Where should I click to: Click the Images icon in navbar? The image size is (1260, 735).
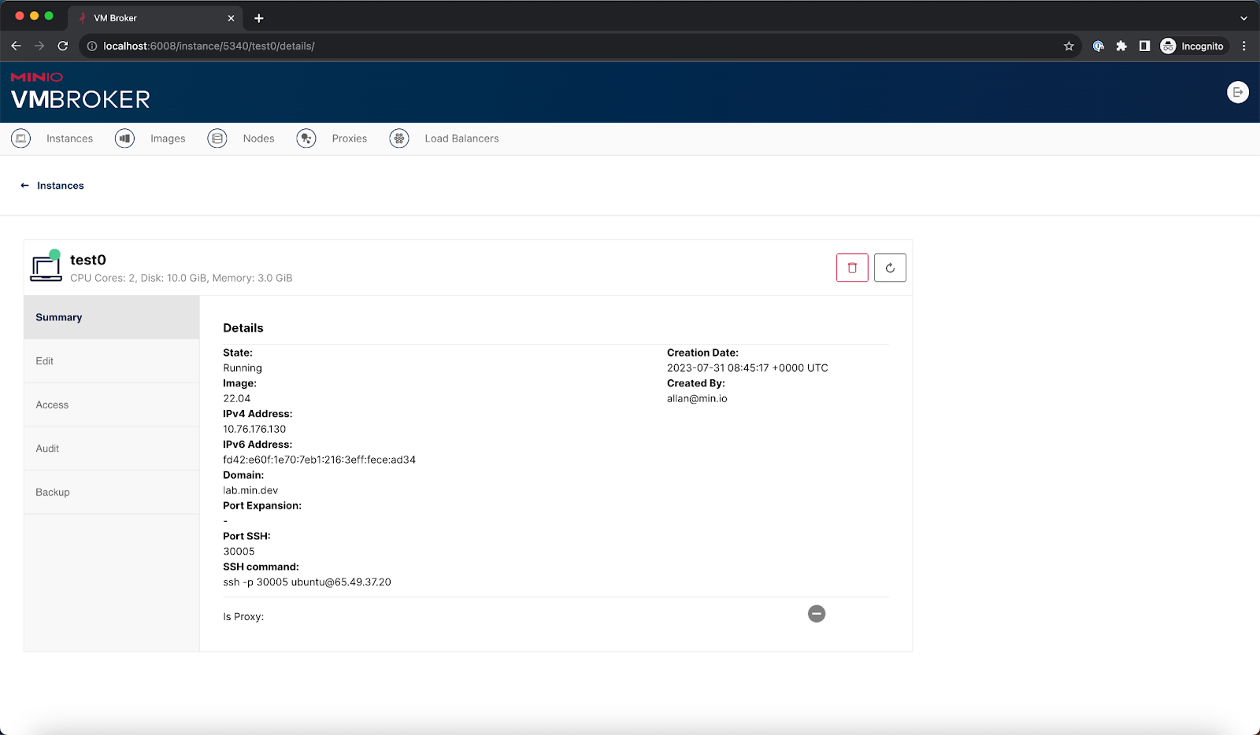124,139
